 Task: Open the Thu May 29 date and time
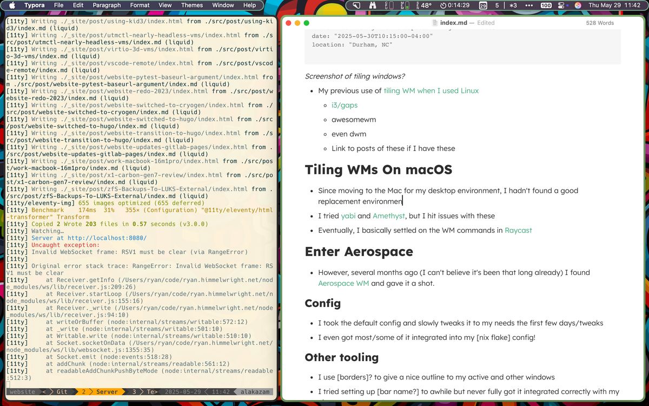[614, 5]
